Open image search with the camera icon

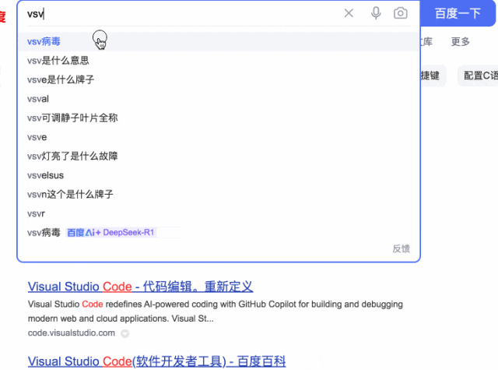pos(401,13)
